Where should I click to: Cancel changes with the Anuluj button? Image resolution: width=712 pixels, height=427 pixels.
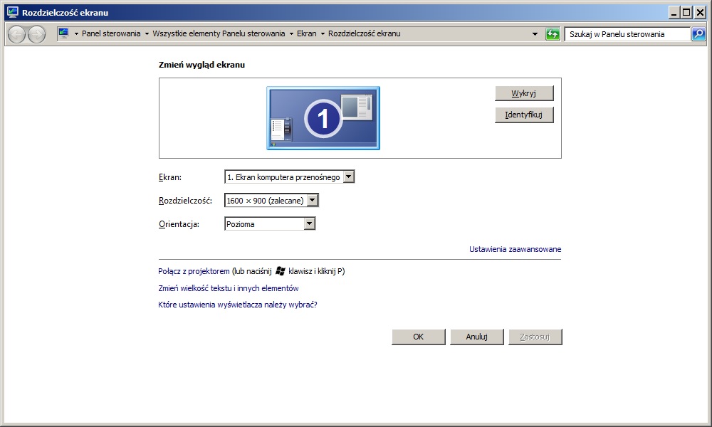pos(476,337)
